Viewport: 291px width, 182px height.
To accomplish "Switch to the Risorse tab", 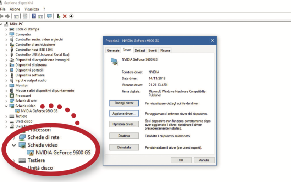I will coord(165,51).
